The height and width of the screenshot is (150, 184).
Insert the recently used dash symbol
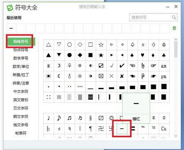[11, 28]
